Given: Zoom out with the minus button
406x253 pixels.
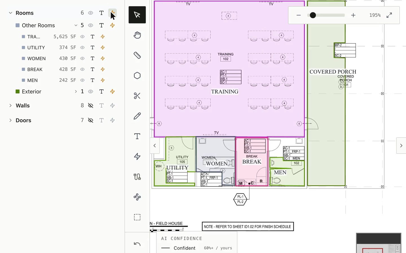Looking at the screenshot, I should click(x=299, y=15).
